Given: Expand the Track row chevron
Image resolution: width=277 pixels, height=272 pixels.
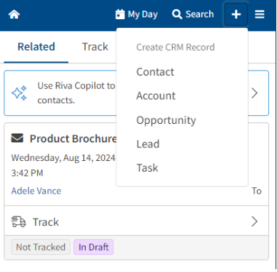Looking at the screenshot, I should point(254,221).
